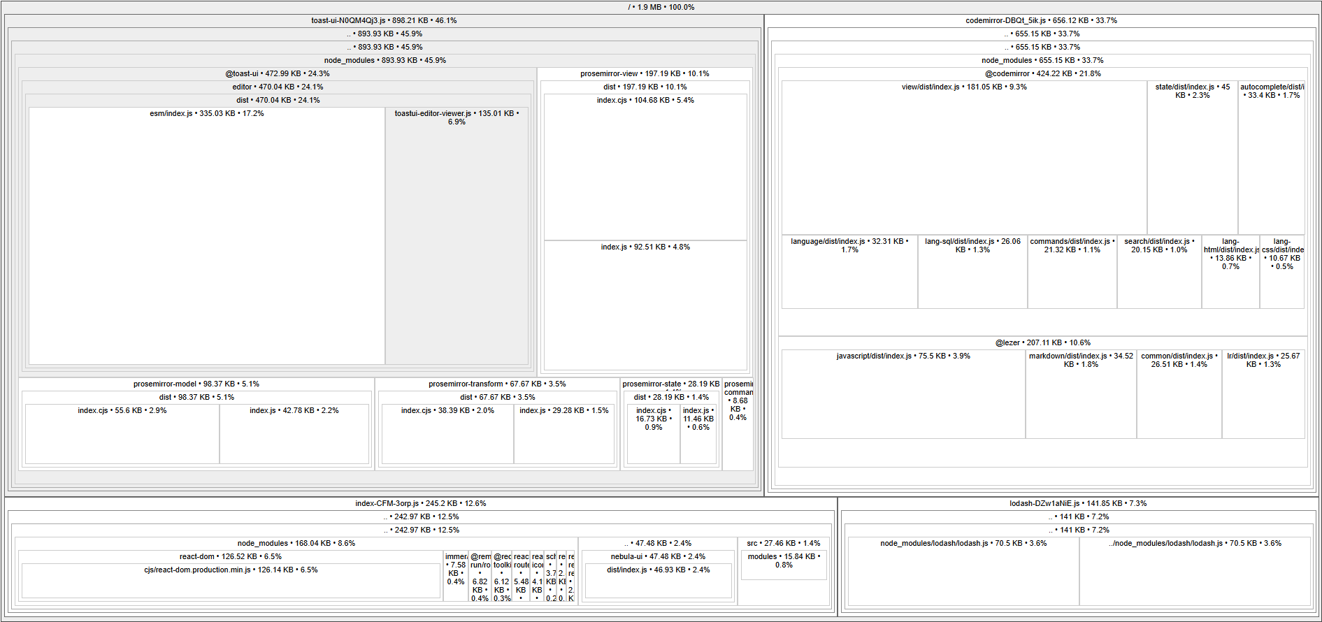The image size is (1322, 622).
Task: Select the index.js 92.51 KB block
Action: tap(645, 305)
